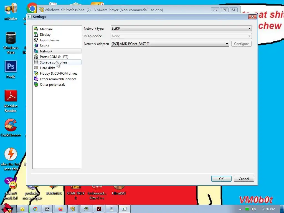Viewport: 284px width, 213px height.
Task: Select Storage controllers text in list
Action: [x=54, y=62]
